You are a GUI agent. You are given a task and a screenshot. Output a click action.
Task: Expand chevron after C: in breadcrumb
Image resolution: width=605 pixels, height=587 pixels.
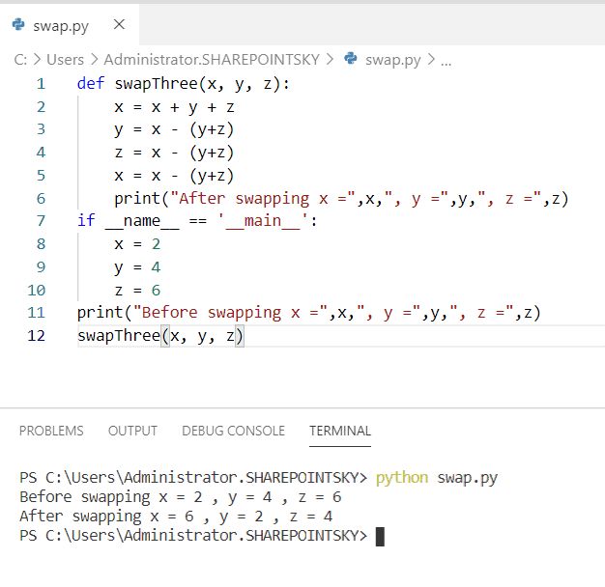[37, 59]
